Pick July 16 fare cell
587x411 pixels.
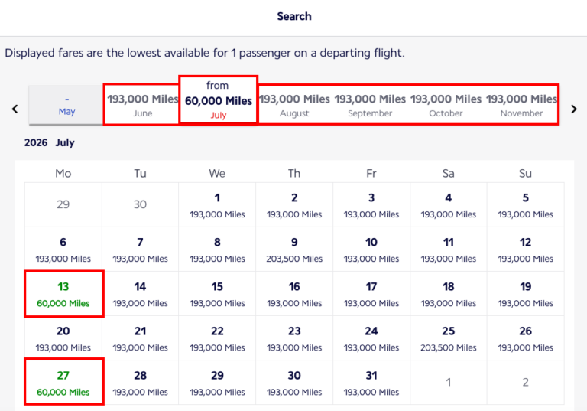(x=294, y=294)
